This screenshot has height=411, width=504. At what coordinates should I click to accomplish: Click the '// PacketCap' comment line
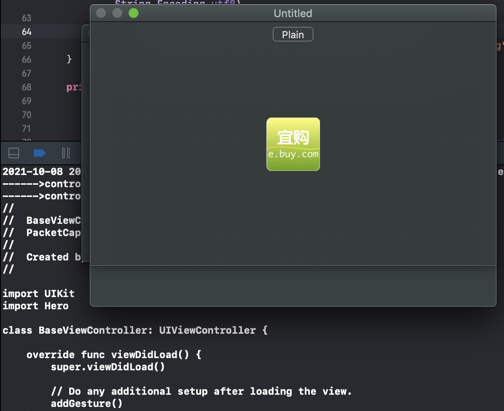[42, 233]
